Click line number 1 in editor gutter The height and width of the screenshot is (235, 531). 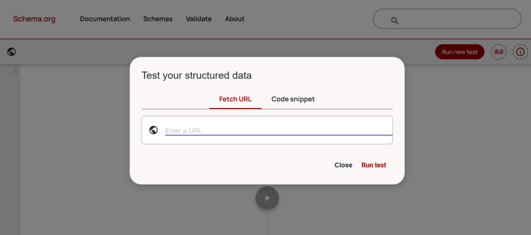click(16, 72)
